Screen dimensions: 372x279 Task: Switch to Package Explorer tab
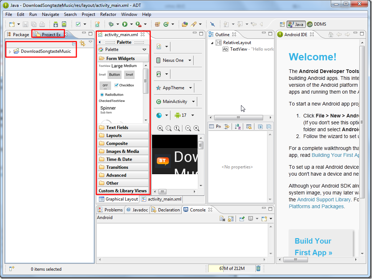coord(18,35)
